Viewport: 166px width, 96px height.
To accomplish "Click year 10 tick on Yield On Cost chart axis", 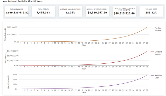I will (x=52, y=90).
